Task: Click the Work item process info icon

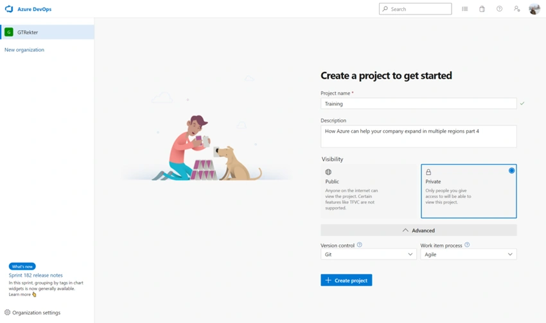Action: pos(467,245)
